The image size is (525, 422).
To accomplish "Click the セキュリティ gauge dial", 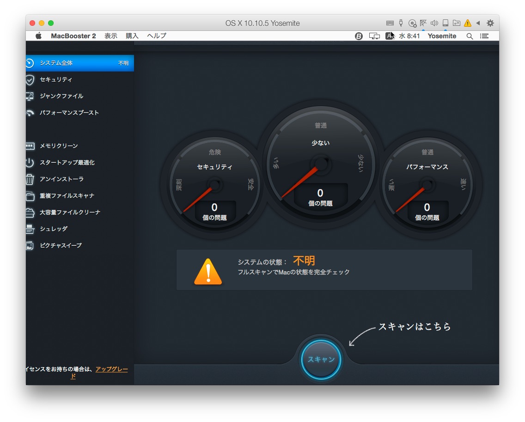I will [214, 185].
